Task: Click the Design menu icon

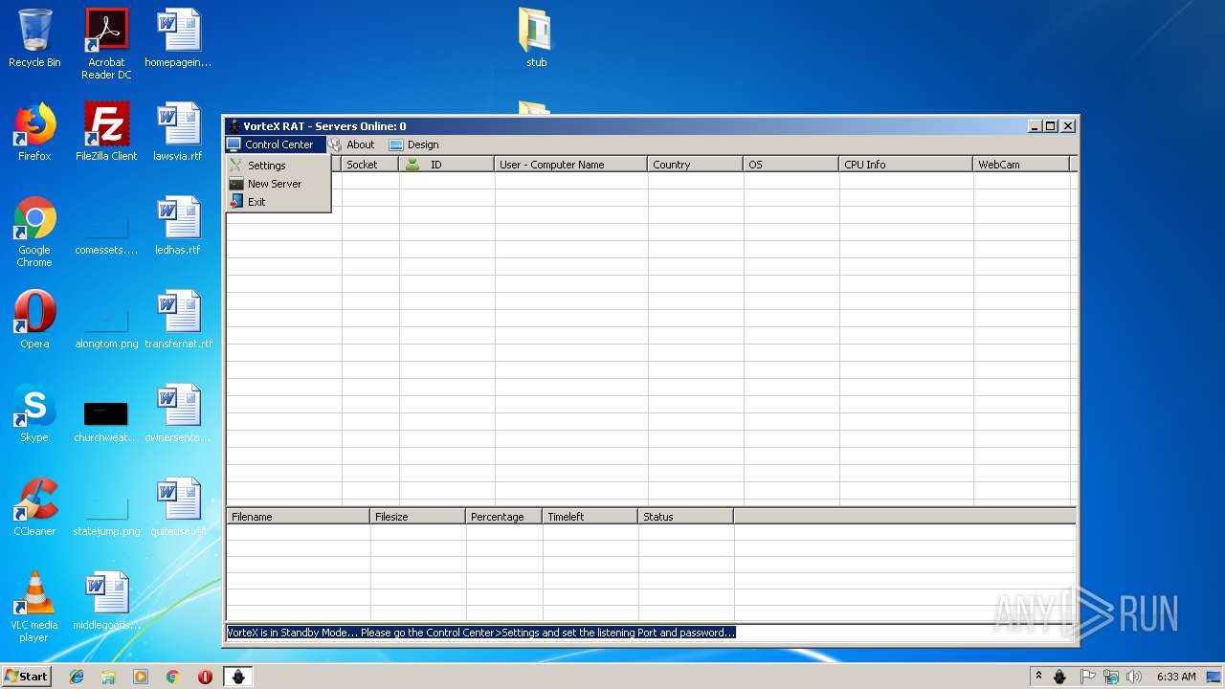Action: [396, 145]
